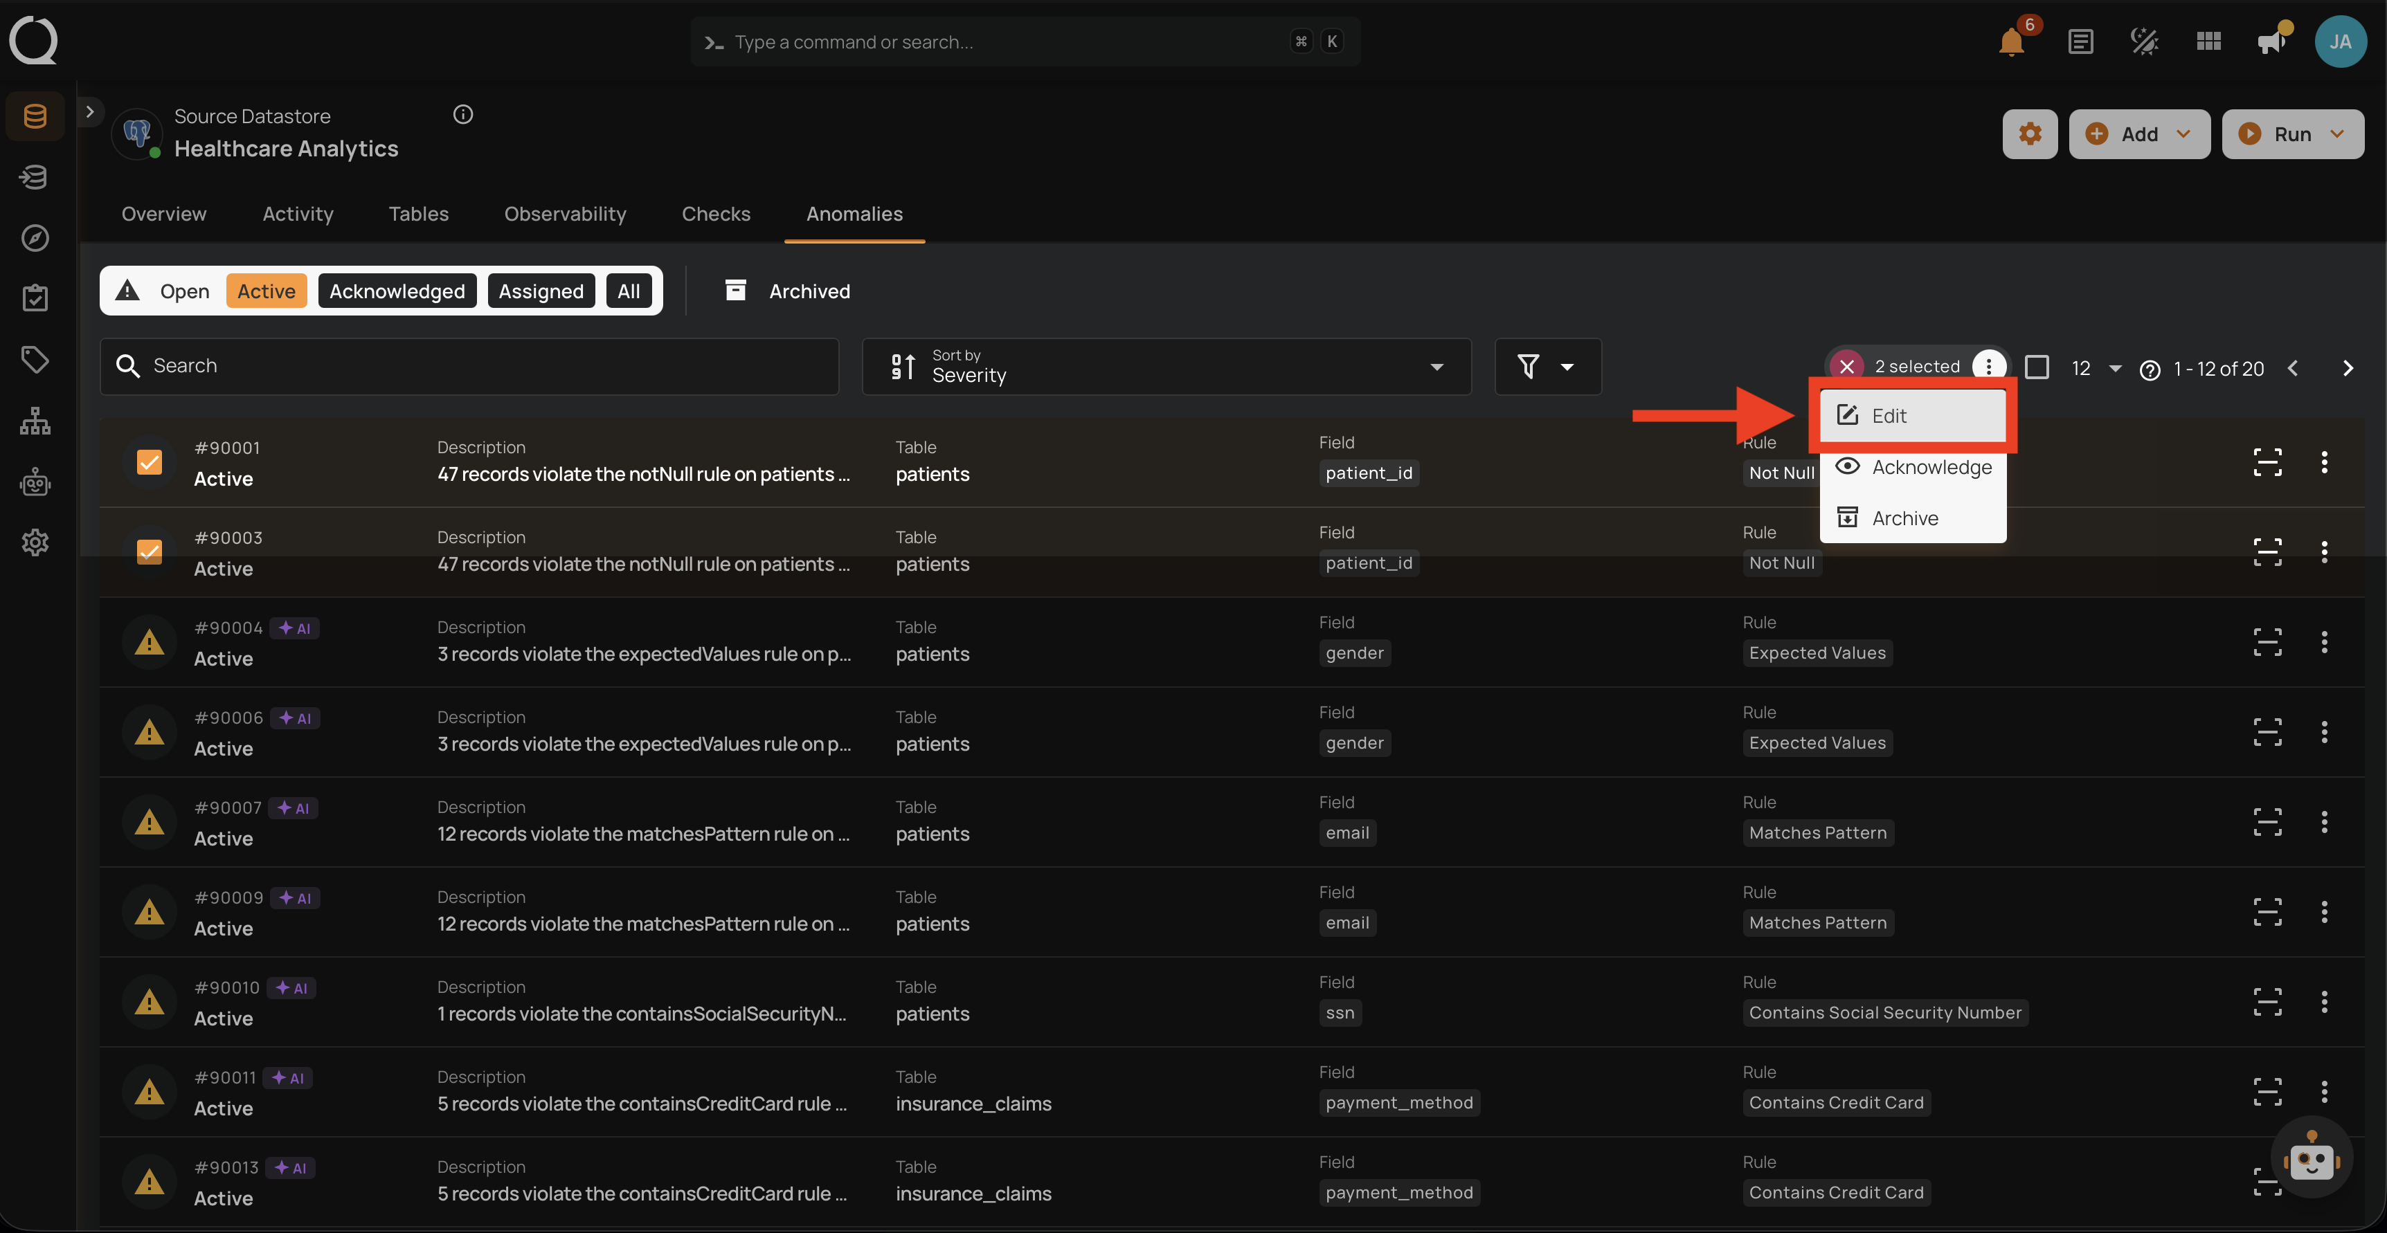The image size is (2387, 1233).
Task: Click the Qualytics logo
Action: pos(33,41)
